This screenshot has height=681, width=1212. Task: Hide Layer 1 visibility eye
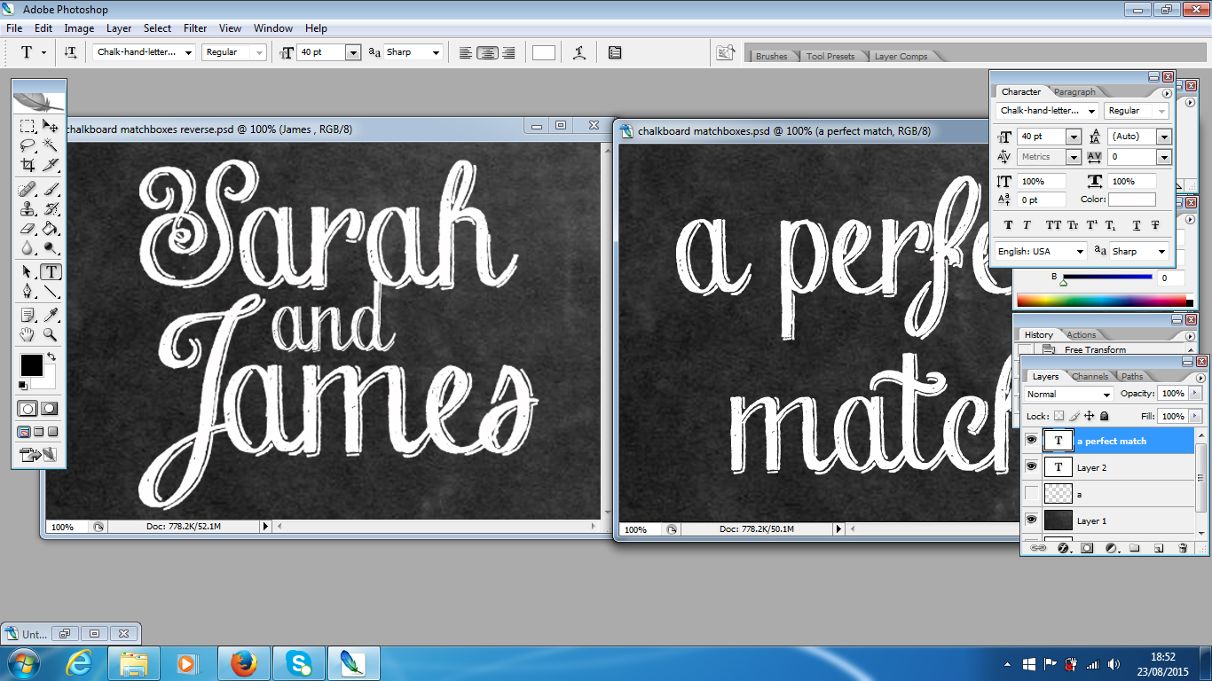[x=1031, y=520]
